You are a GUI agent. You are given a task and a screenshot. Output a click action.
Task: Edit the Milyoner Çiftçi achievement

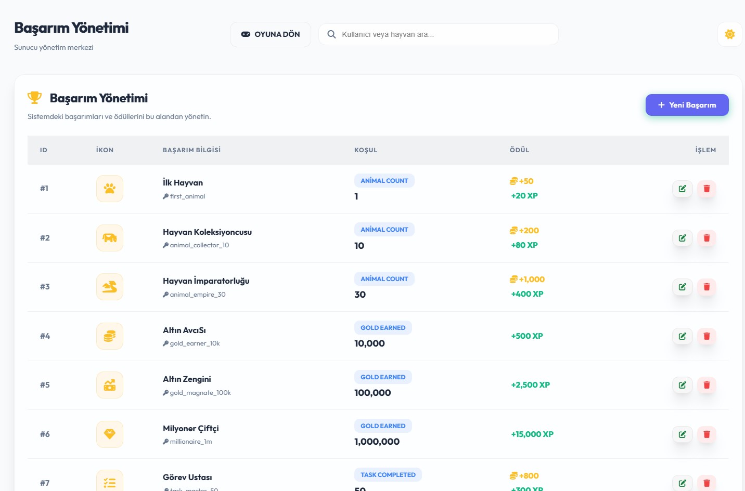[x=682, y=434]
